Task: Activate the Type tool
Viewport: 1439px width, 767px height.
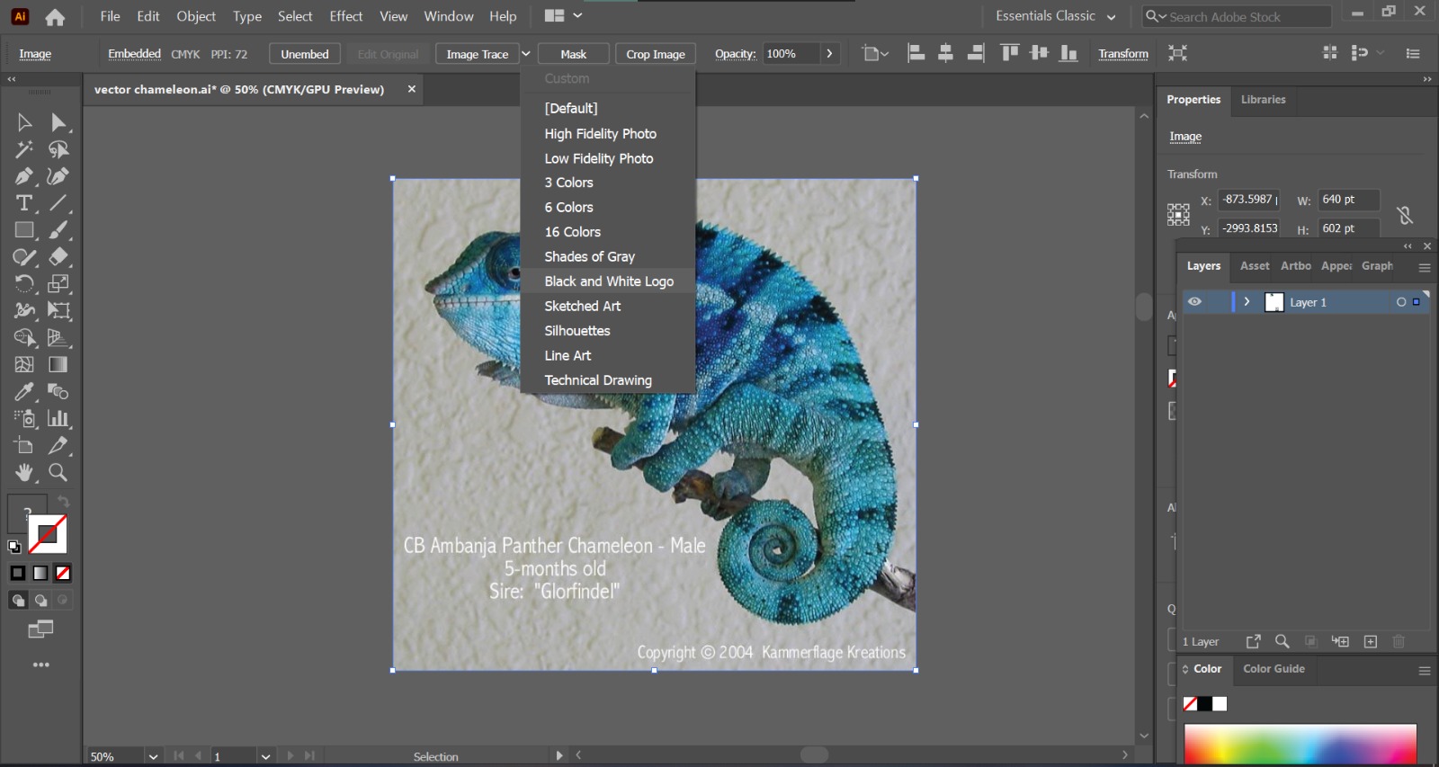Action: point(24,203)
